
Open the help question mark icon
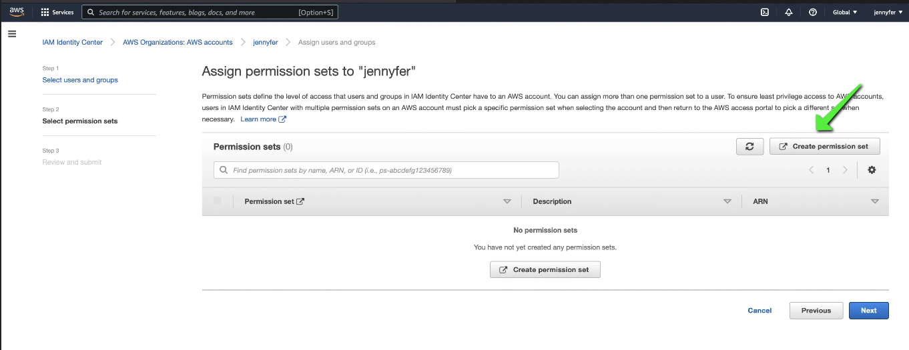[813, 12]
